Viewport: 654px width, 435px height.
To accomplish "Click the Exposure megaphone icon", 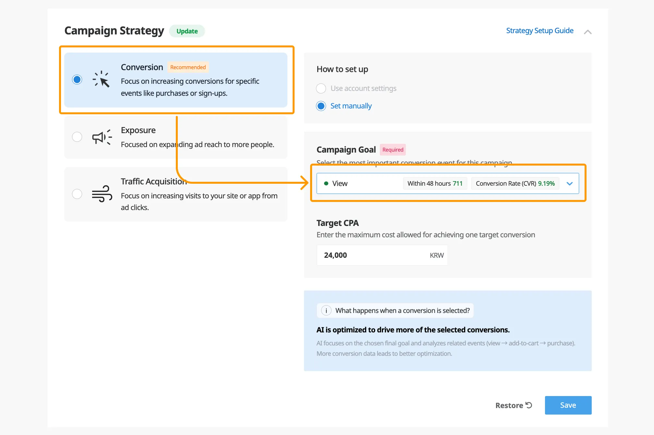I will click(x=102, y=137).
